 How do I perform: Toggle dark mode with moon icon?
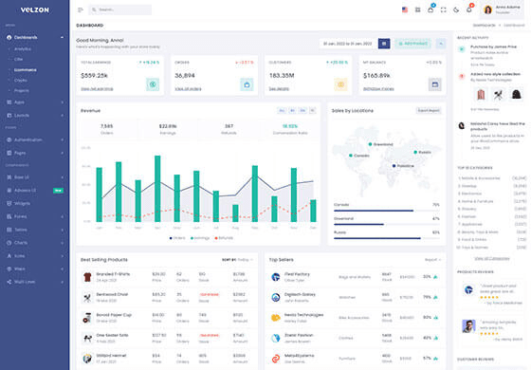(456, 9)
